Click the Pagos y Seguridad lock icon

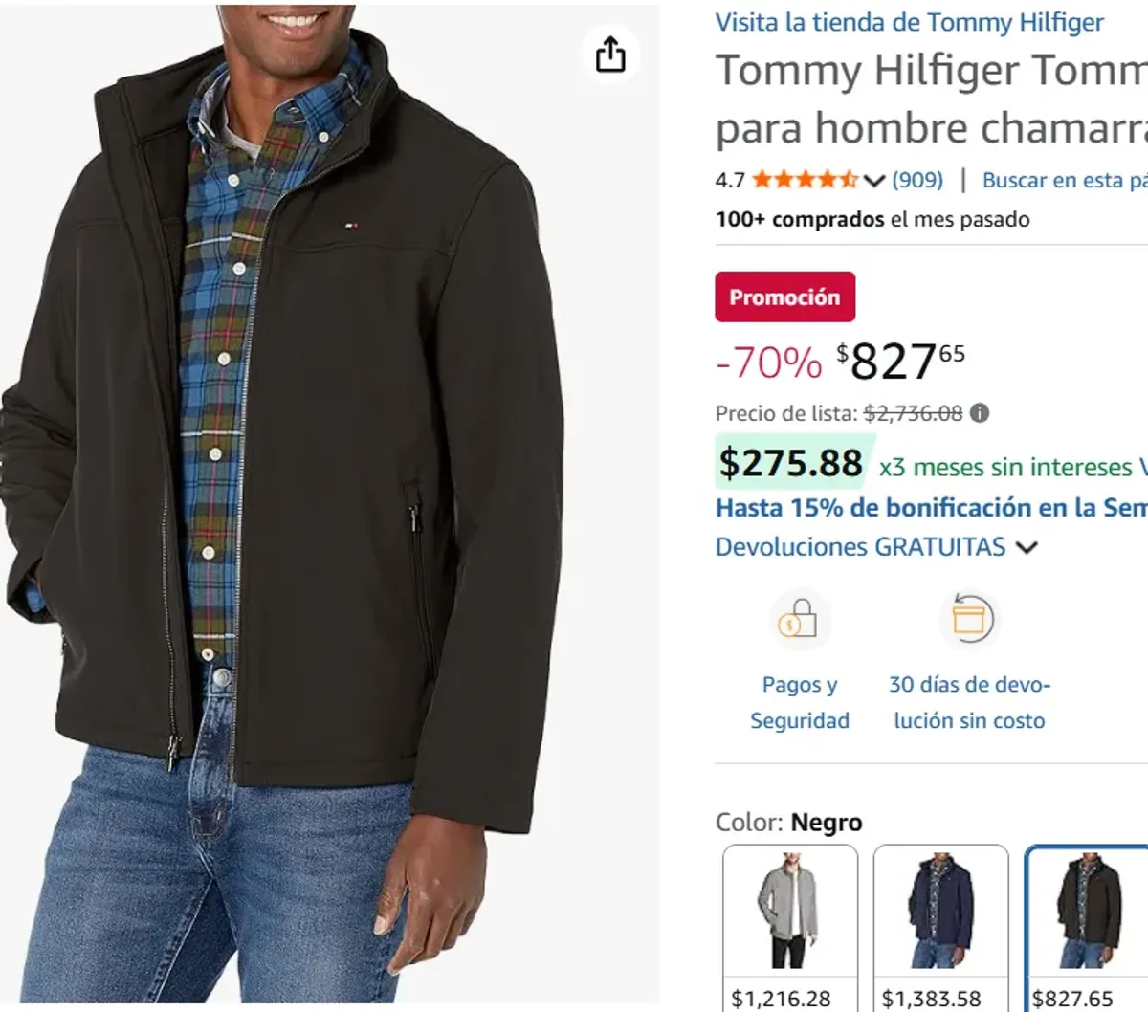pos(799,620)
